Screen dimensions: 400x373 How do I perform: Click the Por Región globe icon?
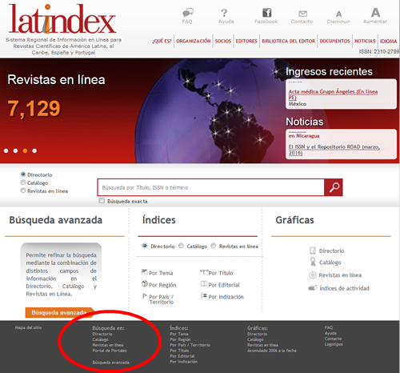(145, 283)
